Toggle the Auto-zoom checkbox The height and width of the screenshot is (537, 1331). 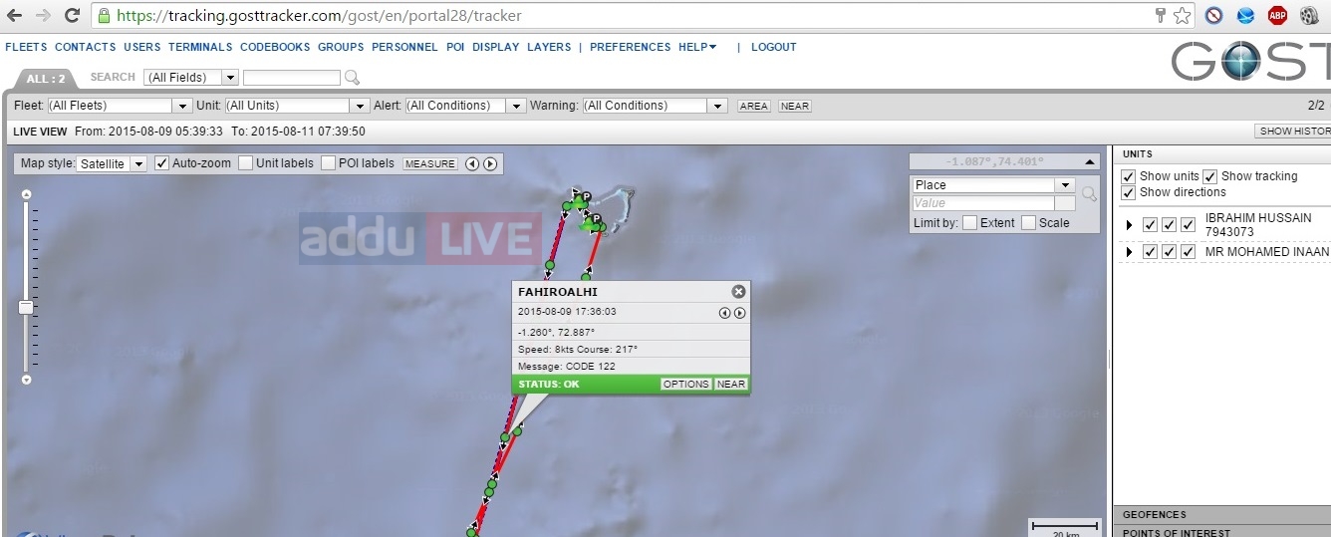coord(162,163)
